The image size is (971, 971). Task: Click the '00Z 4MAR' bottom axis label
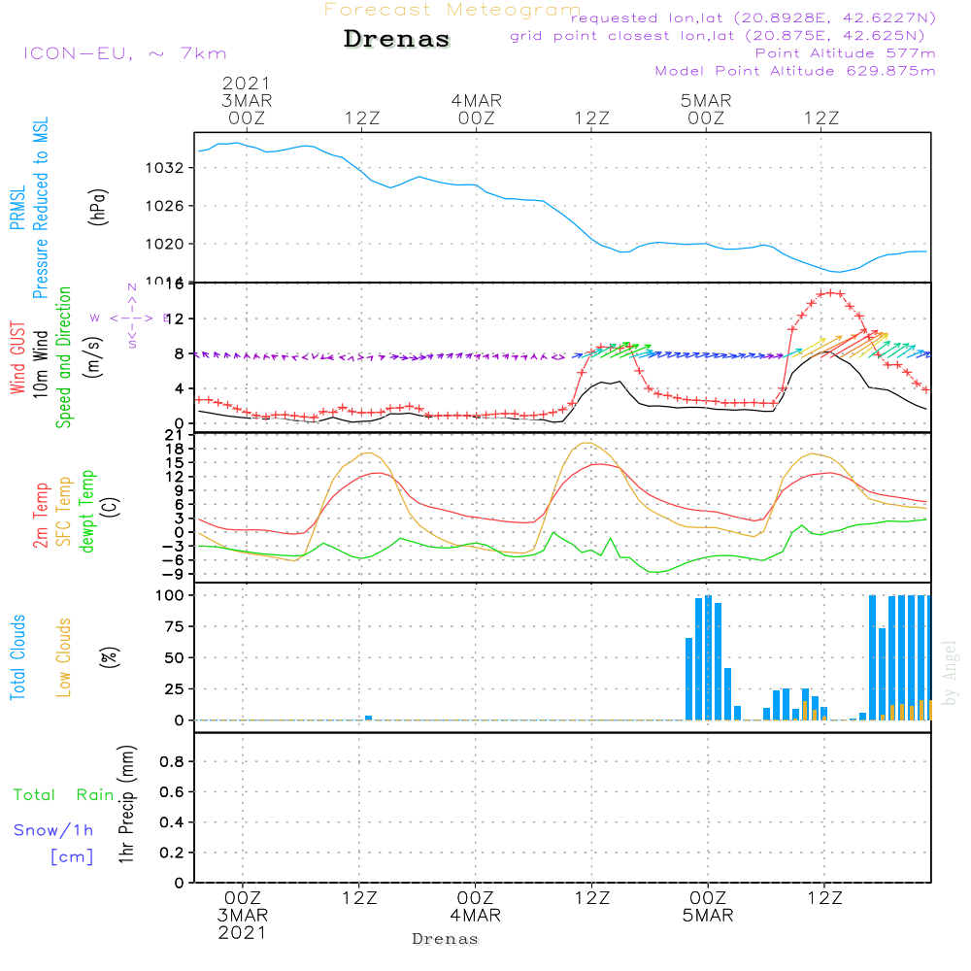click(475, 907)
